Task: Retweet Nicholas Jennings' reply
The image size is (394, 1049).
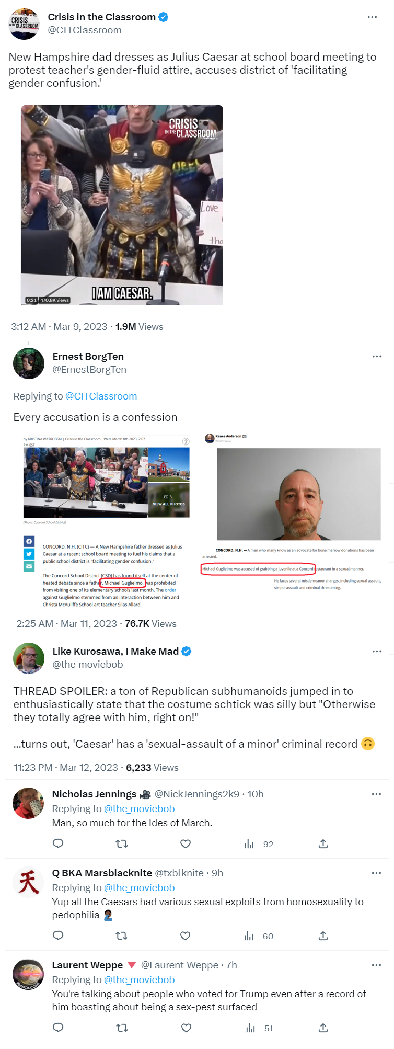Action: point(122,843)
